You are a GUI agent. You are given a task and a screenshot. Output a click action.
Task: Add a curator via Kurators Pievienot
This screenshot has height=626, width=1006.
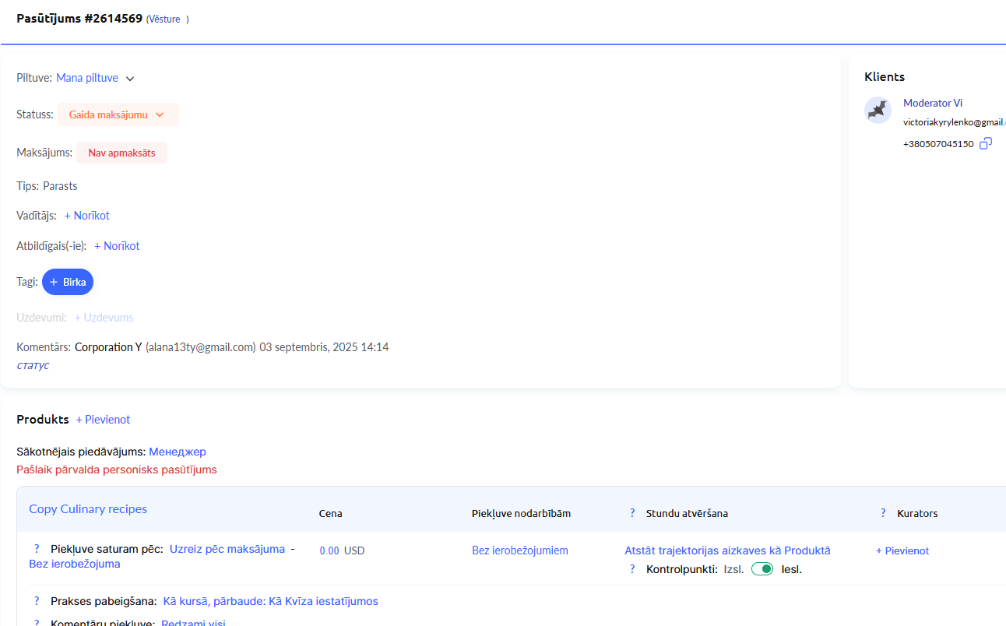tap(902, 550)
